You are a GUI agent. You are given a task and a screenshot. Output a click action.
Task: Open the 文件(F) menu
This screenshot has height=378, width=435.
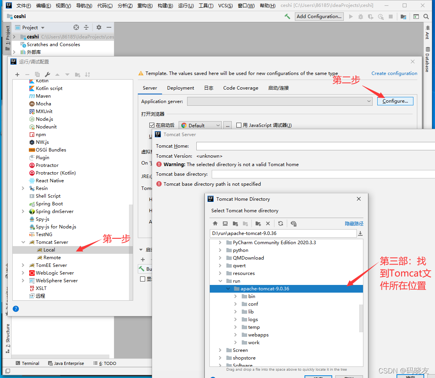coord(23,5)
